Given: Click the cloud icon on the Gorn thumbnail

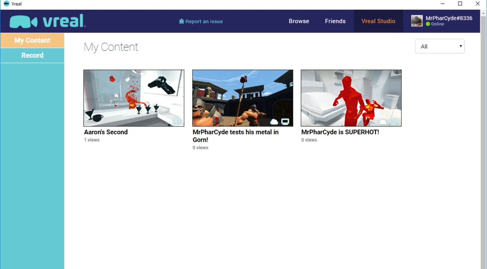Looking at the screenshot, I should 274,122.
